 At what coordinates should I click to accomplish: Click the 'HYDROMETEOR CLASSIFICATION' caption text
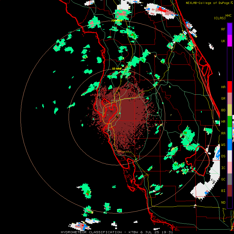[91, 232]
